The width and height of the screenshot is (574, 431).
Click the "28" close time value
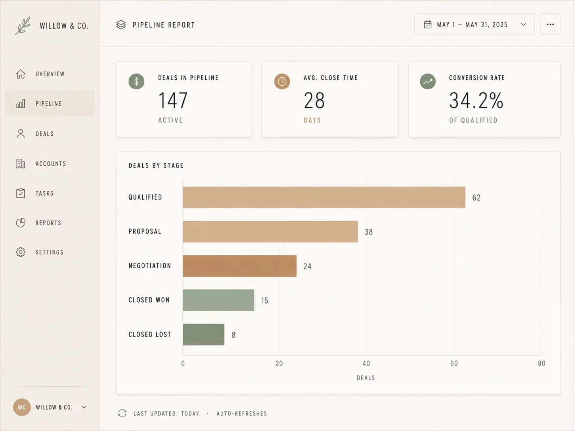click(x=314, y=100)
